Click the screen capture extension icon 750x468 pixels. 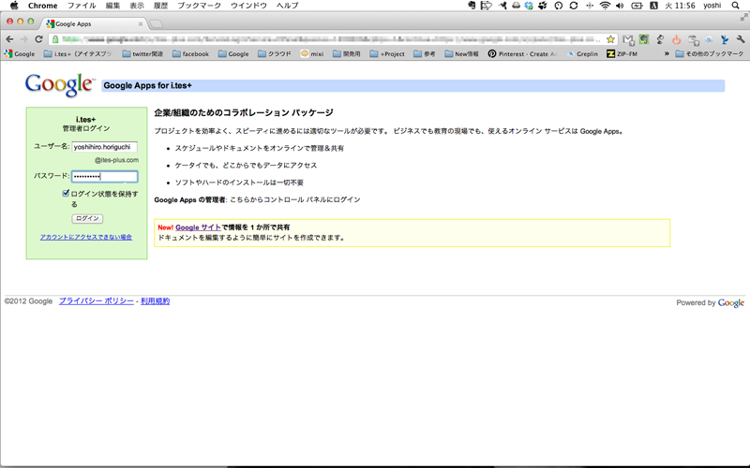click(693, 40)
